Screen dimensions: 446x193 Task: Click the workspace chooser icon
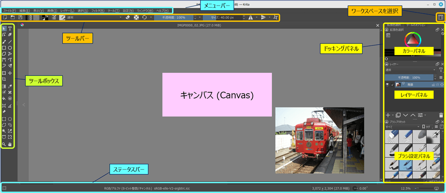(440, 17)
